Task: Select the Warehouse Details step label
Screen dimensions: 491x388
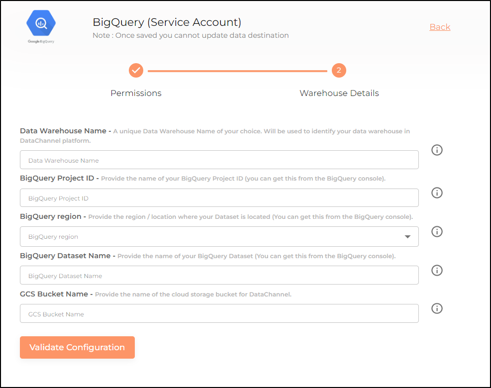Action: pyautogui.click(x=339, y=93)
